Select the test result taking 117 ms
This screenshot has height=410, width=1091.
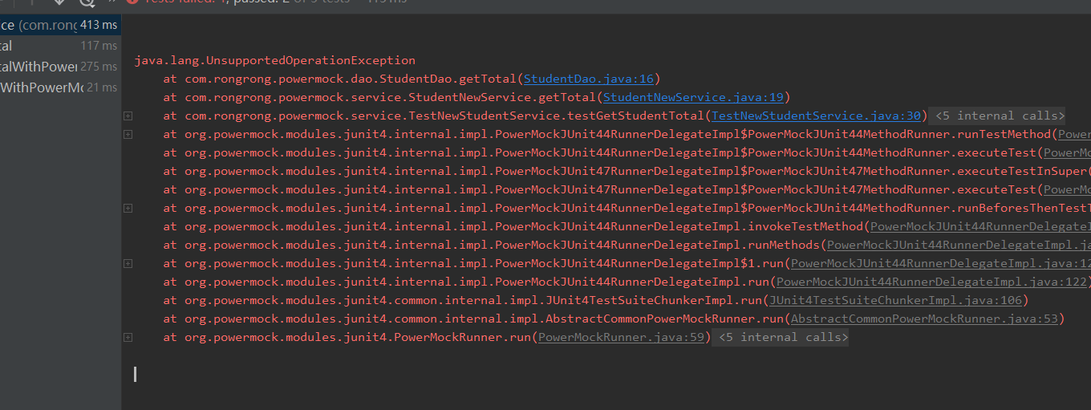coord(56,46)
